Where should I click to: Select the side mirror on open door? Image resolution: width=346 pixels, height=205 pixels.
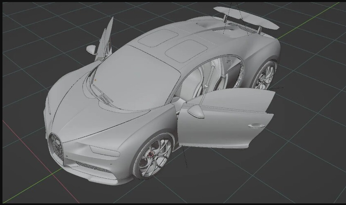coord(196,111)
